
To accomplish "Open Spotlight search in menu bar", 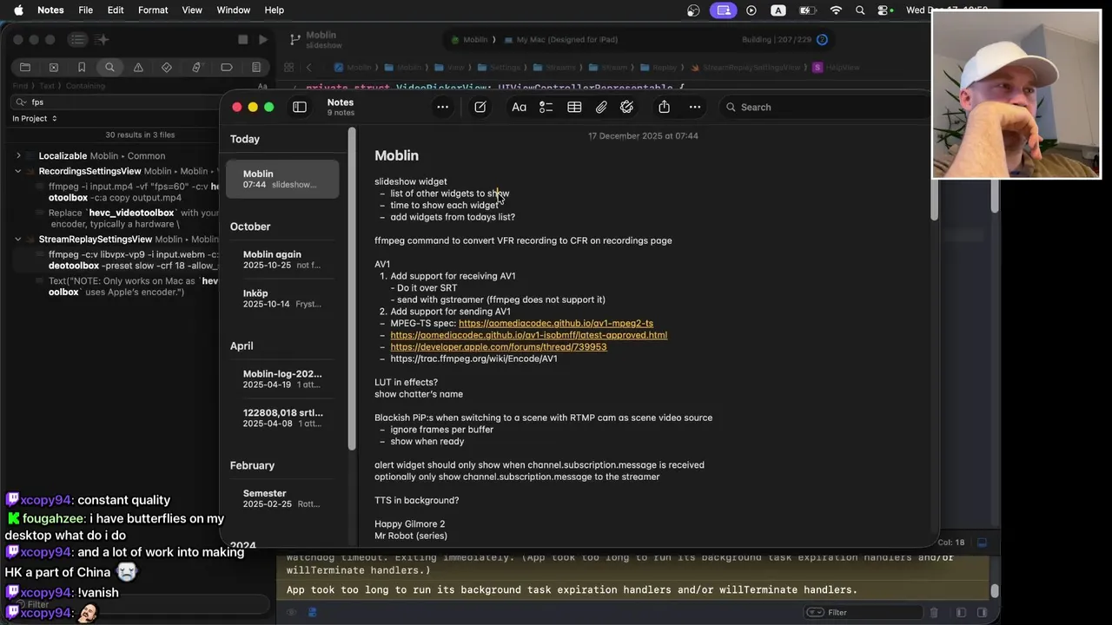I will point(860,10).
